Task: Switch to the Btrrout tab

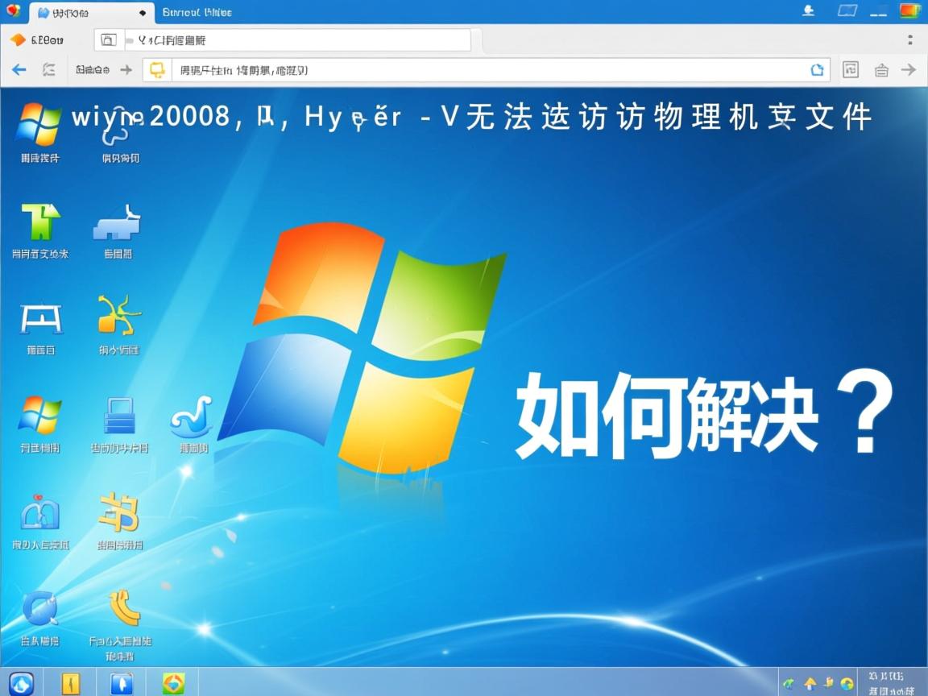Action: coord(197,12)
